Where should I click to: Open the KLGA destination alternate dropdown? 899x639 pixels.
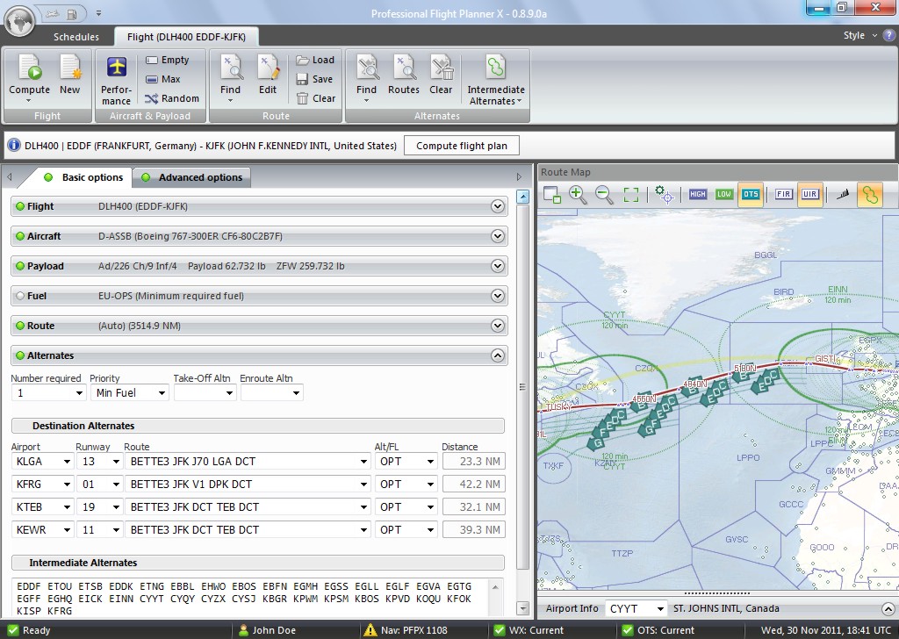pos(41,461)
